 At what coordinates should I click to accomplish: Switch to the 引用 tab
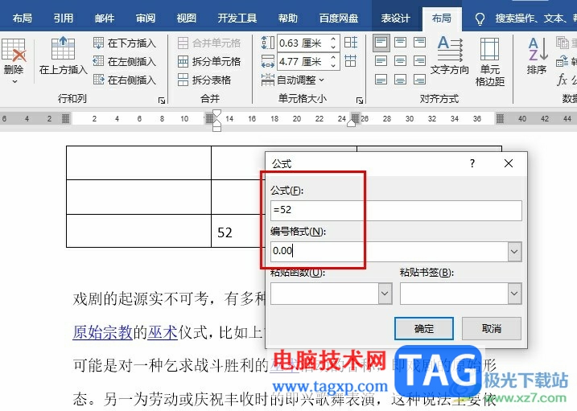tap(64, 18)
